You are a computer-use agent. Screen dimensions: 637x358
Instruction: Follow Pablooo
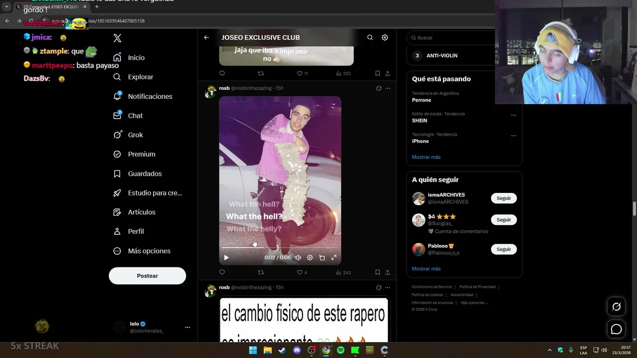pos(504,249)
